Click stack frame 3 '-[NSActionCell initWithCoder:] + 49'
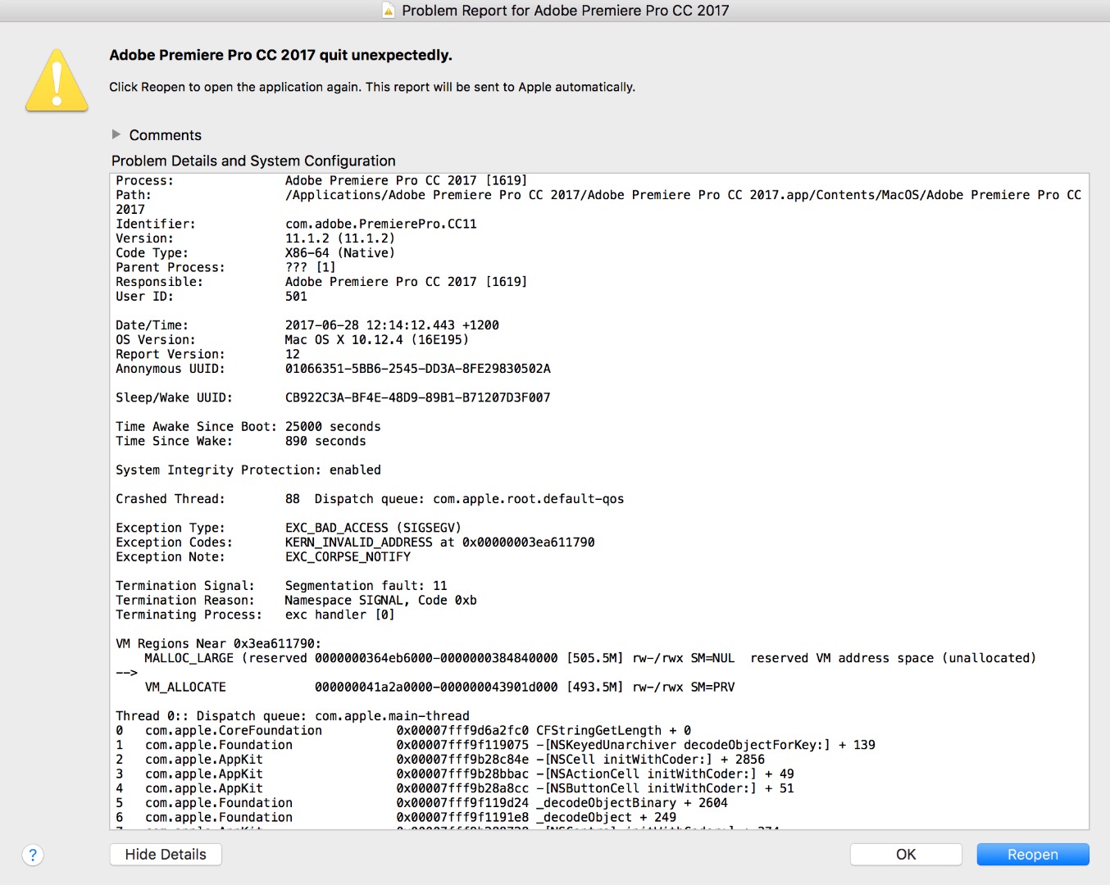The height and width of the screenshot is (885, 1110). point(665,774)
